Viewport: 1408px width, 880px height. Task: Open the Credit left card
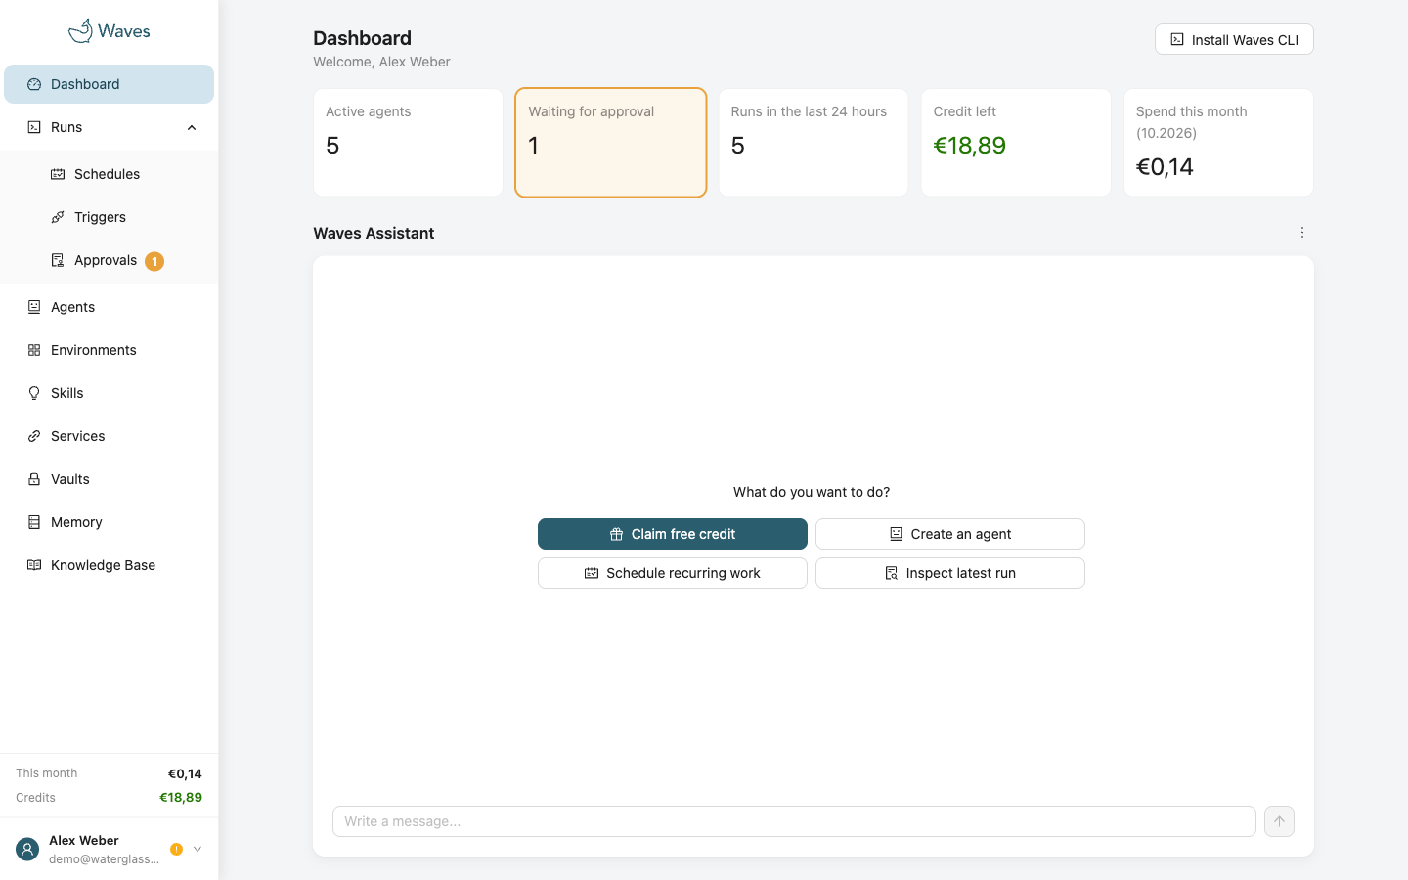(x=1016, y=143)
